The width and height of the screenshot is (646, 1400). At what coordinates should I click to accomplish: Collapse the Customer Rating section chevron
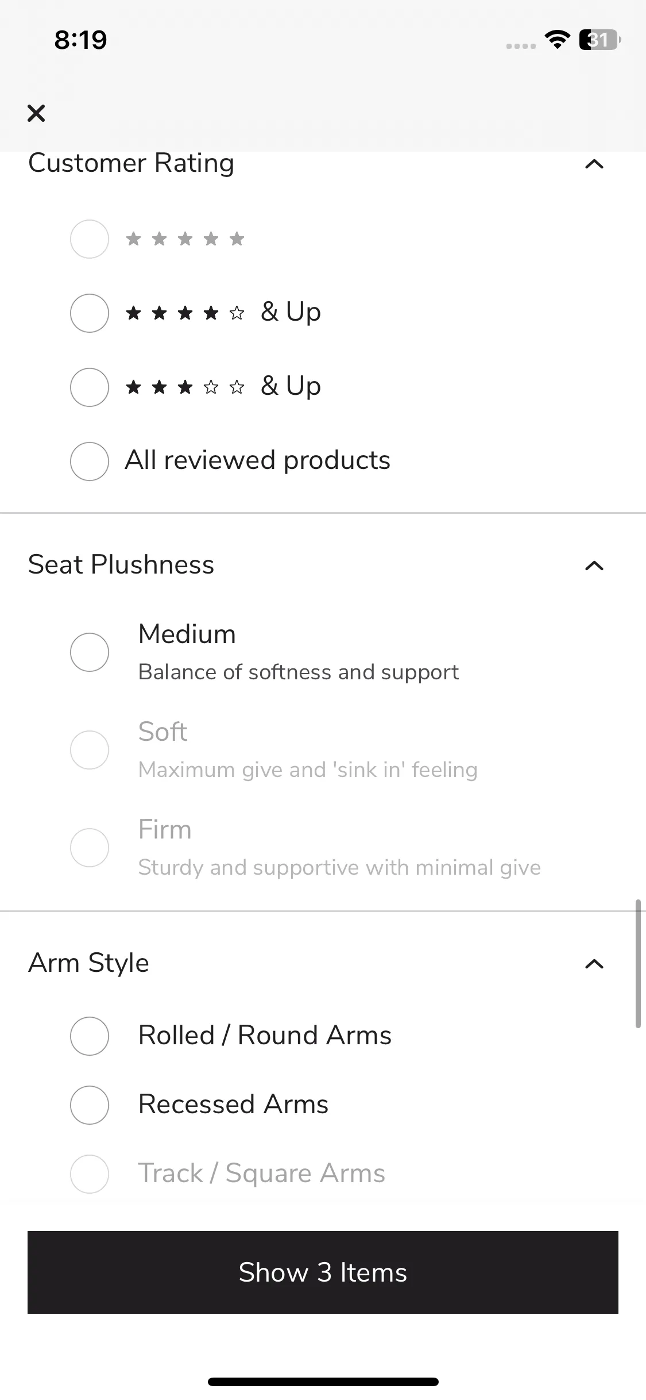[x=594, y=164]
